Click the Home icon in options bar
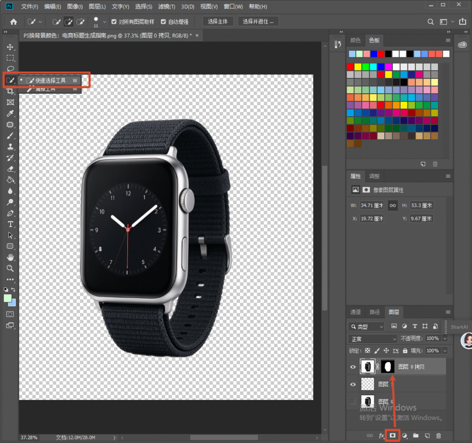Image resolution: width=472 pixels, height=443 pixels. point(13,22)
